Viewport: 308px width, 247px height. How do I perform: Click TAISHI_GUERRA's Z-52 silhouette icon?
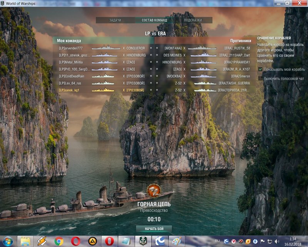pos(205,83)
